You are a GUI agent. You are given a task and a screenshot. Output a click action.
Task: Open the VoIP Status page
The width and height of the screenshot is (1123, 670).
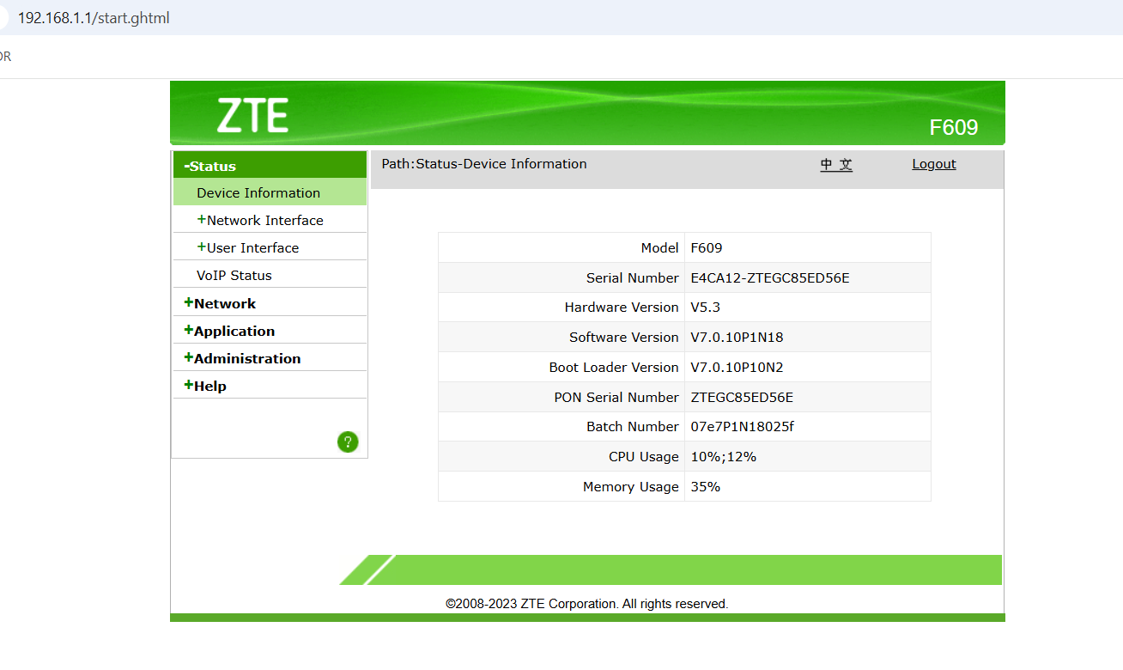234,276
